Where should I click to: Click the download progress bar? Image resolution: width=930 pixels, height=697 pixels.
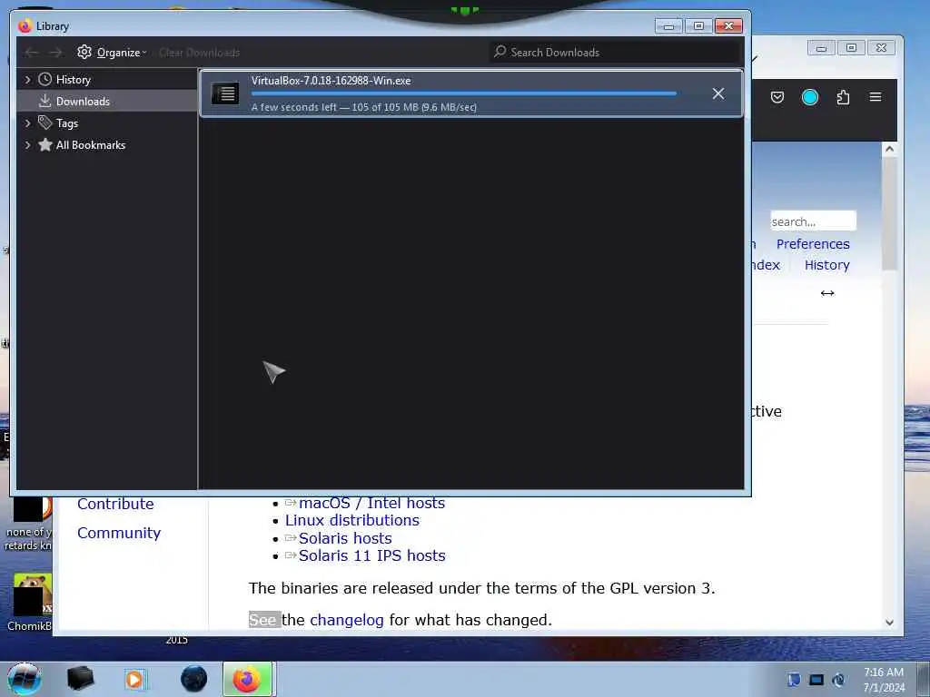tap(464, 93)
